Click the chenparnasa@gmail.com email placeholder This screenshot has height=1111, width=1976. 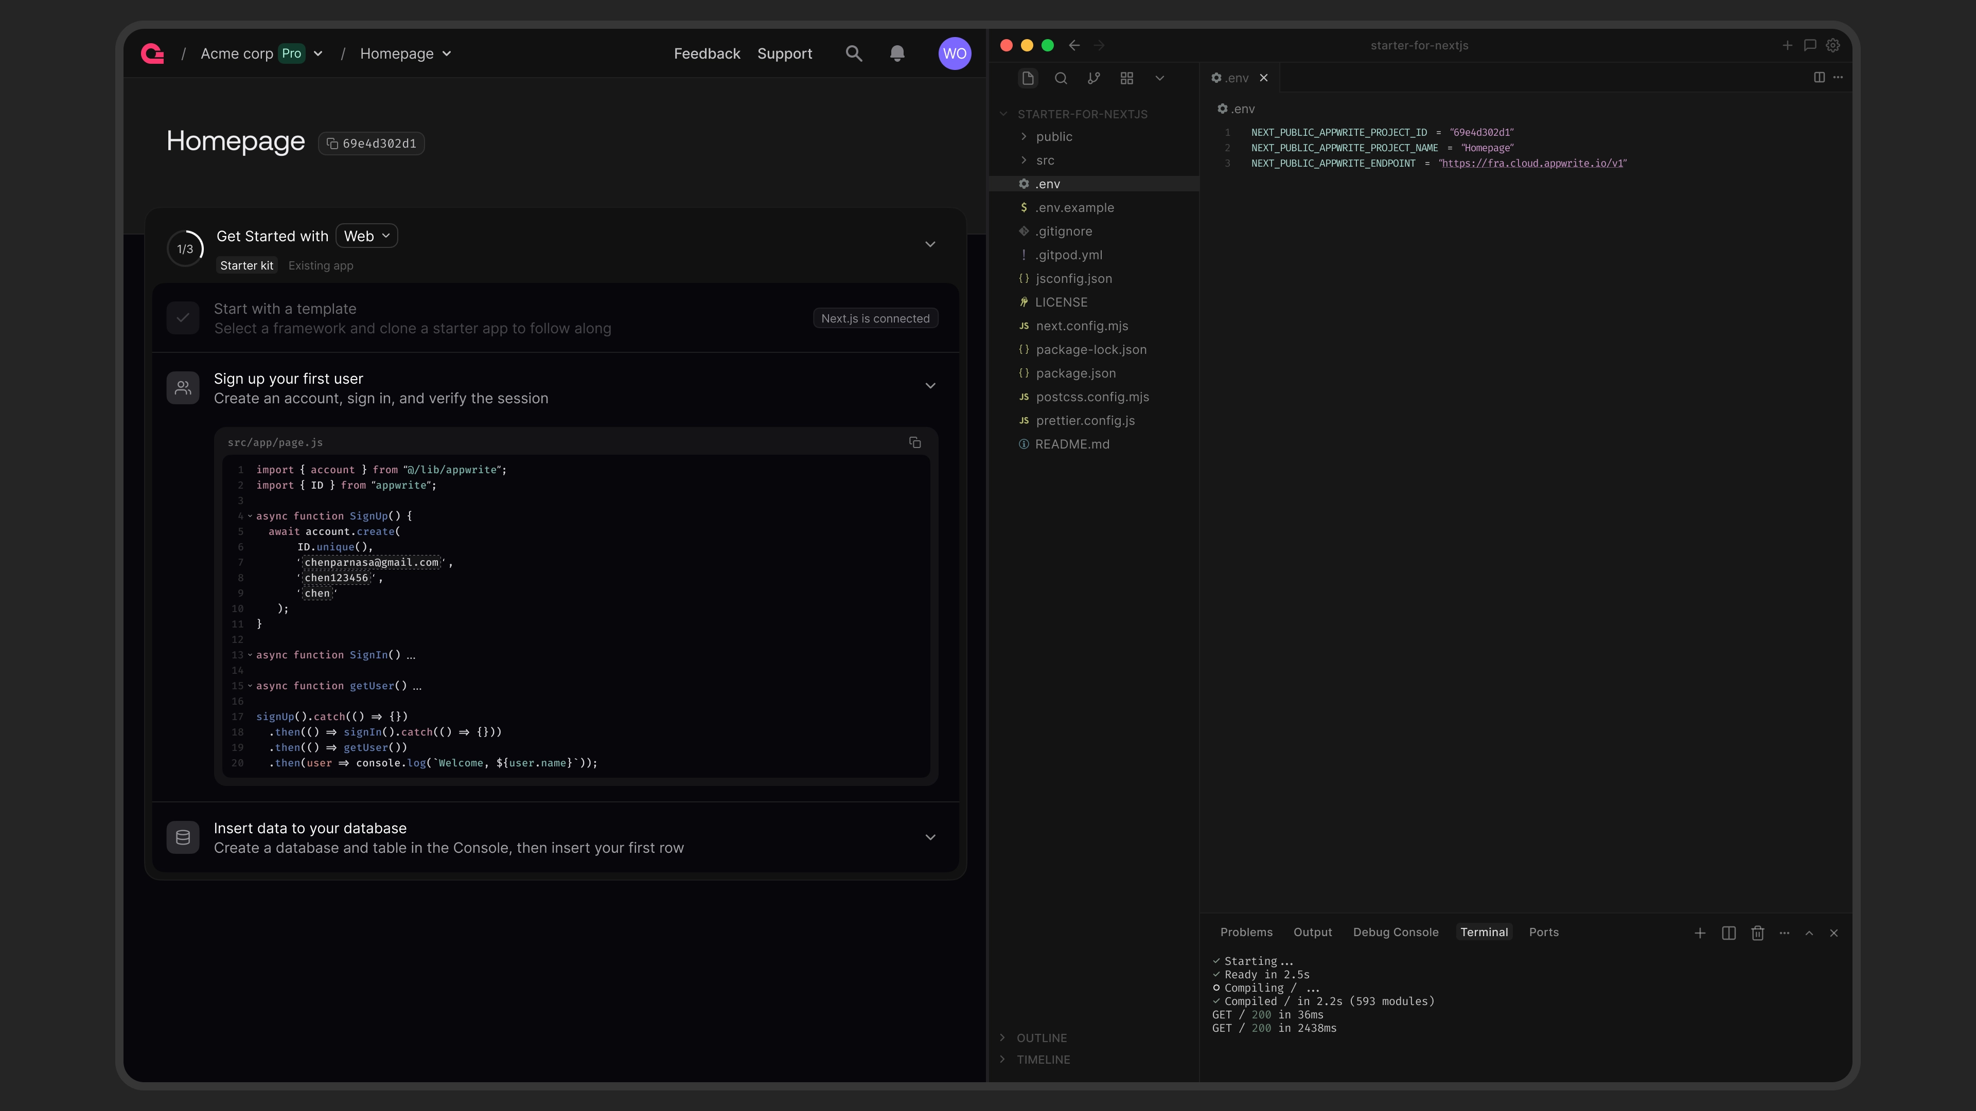(371, 563)
